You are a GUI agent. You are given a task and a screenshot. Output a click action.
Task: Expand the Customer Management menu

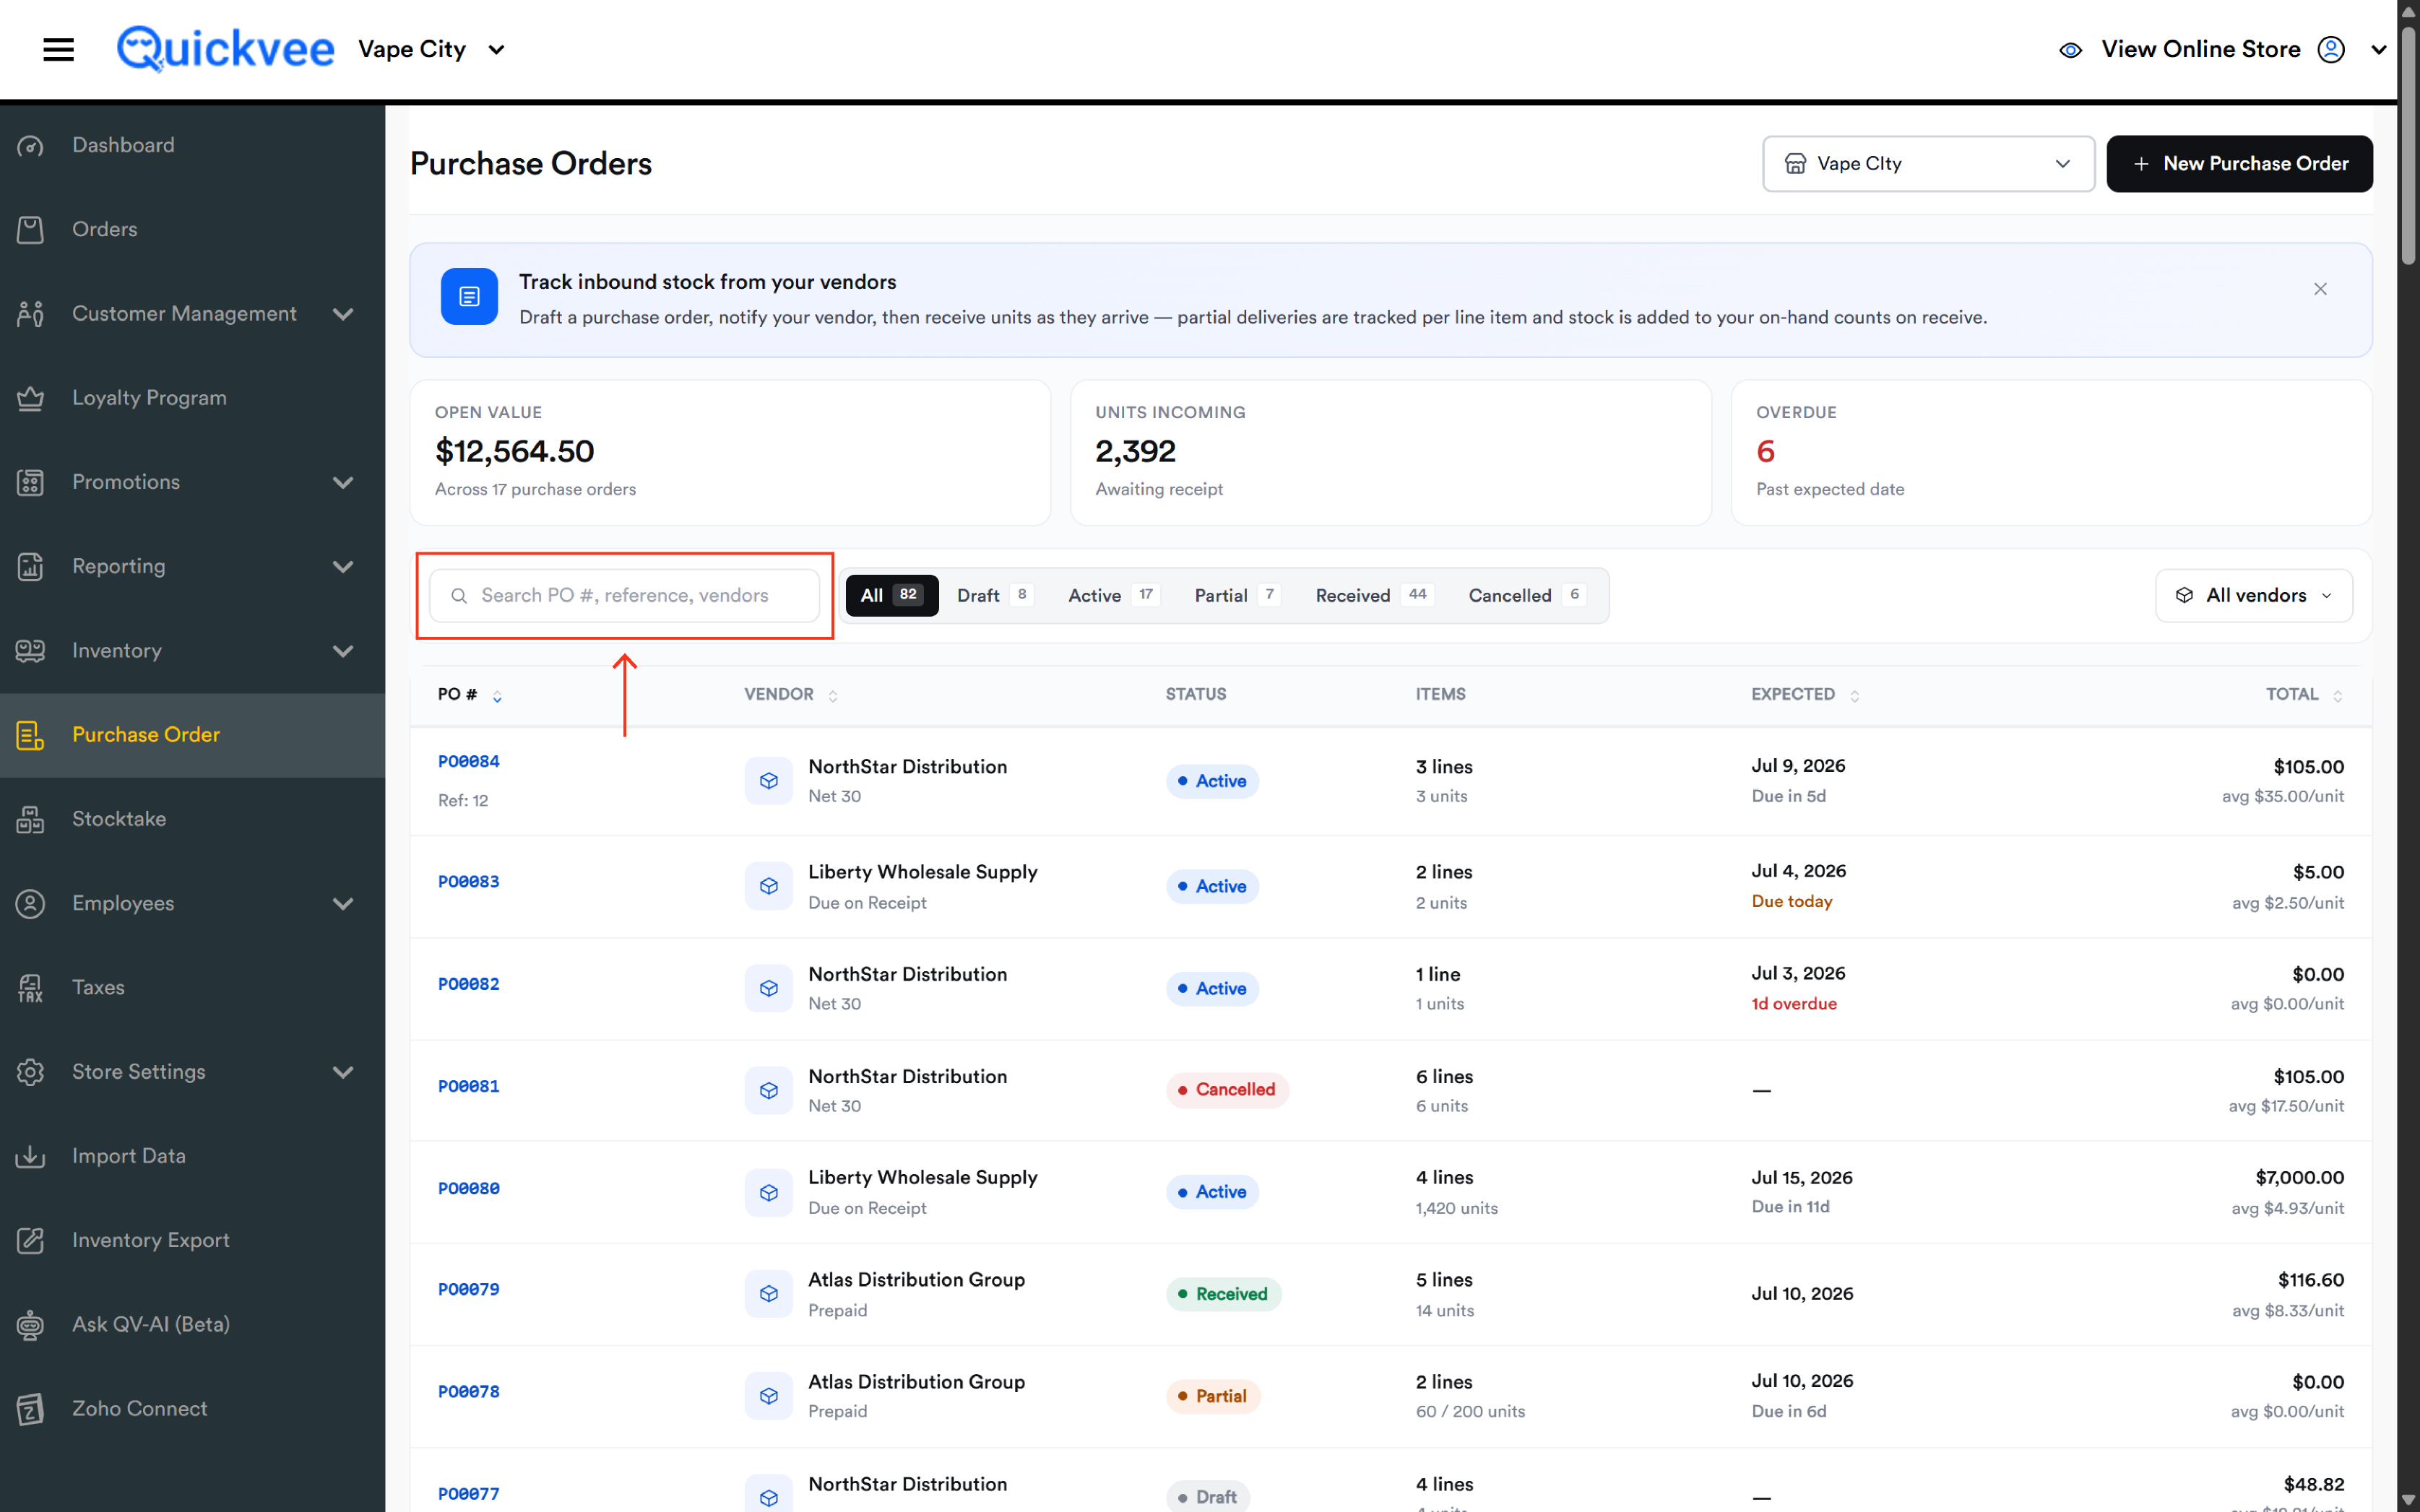(x=192, y=314)
